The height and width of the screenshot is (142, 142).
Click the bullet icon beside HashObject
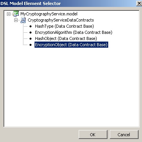(x=30, y=38)
